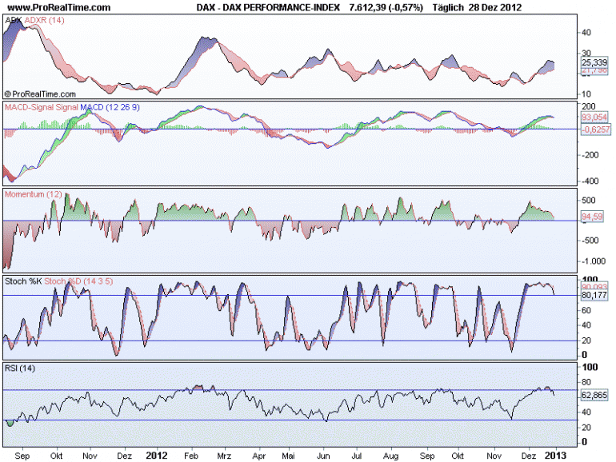Click the RSI value tag 62,865
Viewport: 616px width, 462px height.
(x=594, y=395)
